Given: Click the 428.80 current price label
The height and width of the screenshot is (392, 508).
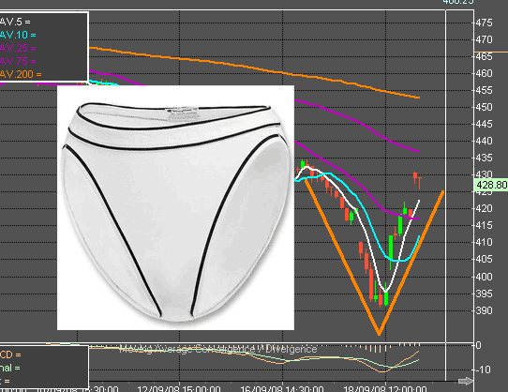Looking at the screenshot, I should click(x=491, y=185).
